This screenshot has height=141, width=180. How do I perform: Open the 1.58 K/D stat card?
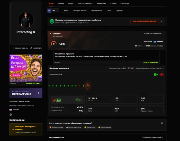tap(125, 99)
